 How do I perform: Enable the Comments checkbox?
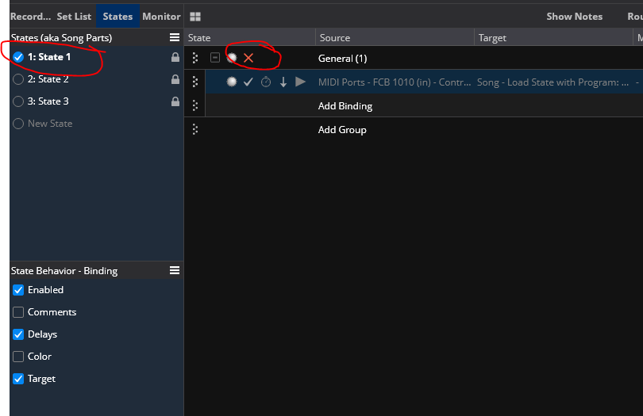(18, 312)
